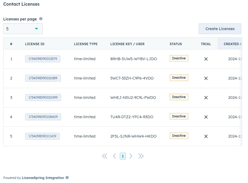Viewport: 248px width, 183px height.
Task: Jump to the last page using double-right chevron
Action: [x=141, y=156]
